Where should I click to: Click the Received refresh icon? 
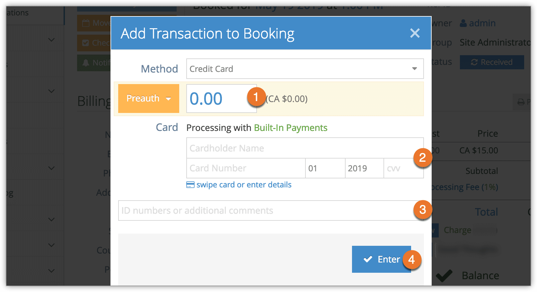(x=474, y=62)
